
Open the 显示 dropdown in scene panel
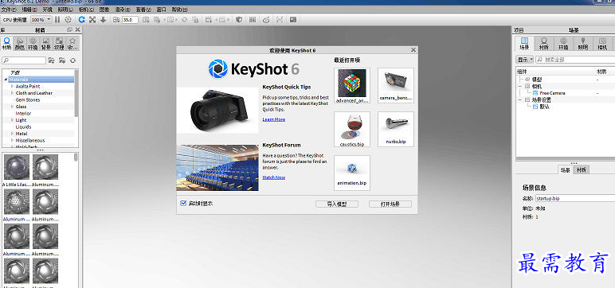(x=524, y=60)
